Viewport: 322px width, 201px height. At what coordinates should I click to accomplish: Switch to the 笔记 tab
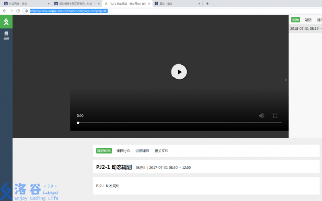(308, 20)
